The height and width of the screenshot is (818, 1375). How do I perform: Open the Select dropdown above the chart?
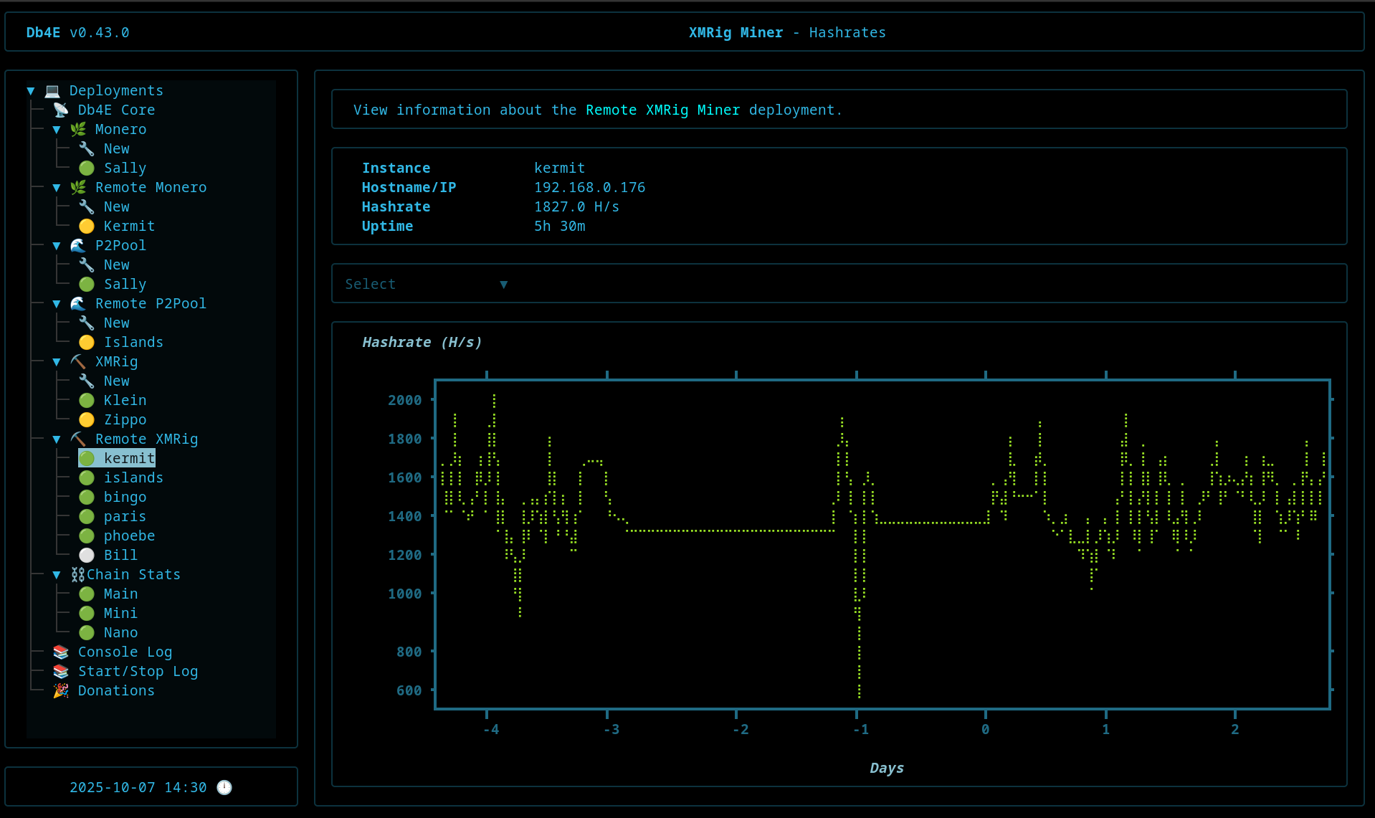pyautogui.click(x=426, y=284)
